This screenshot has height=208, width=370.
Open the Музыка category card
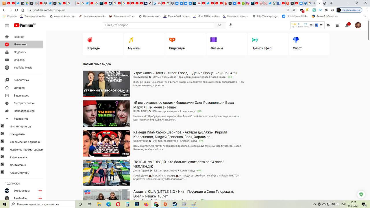(144, 44)
